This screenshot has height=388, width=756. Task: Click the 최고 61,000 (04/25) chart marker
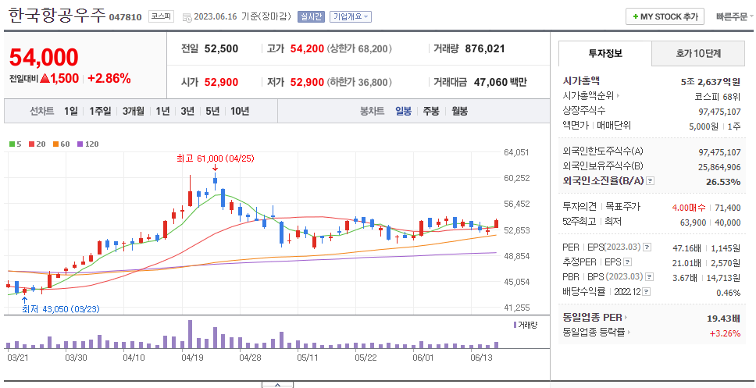click(x=216, y=158)
